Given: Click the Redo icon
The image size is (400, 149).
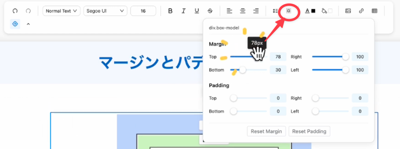Looking at the screenshot, I should [x=28, y=11].
